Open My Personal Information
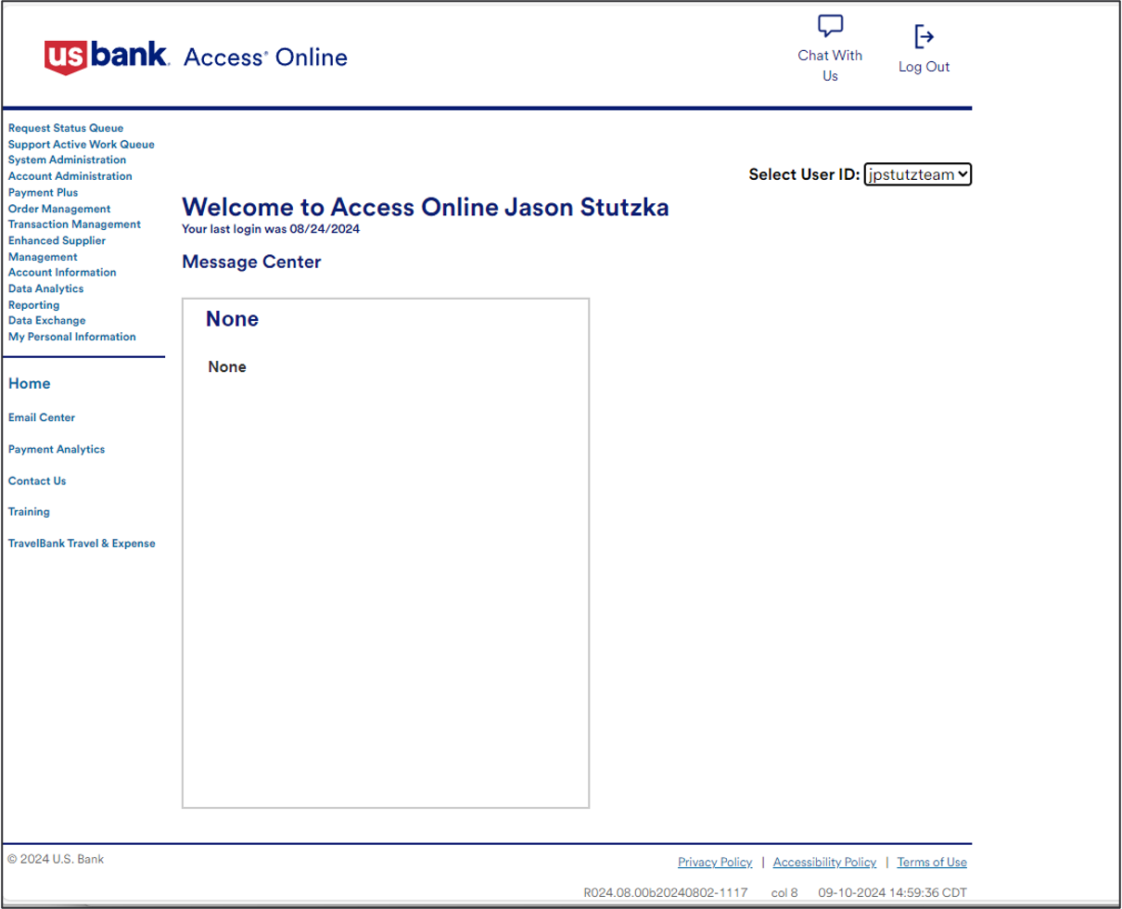This screenshot has width=1122, height=909. (72, 337)
